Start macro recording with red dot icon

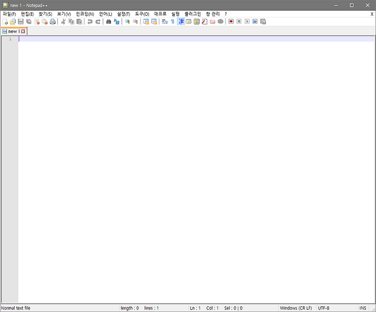coord(231,21)
